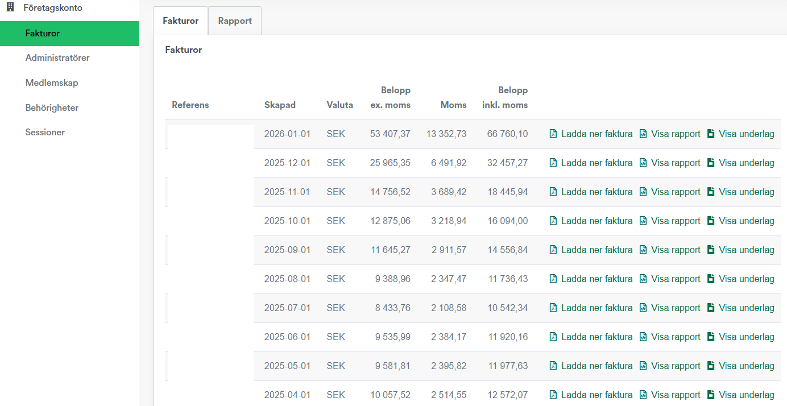This screenshot has width=787, height=406.
Task: Go to Medlemskap in the sidebar
Action: (x=52, y=83)
